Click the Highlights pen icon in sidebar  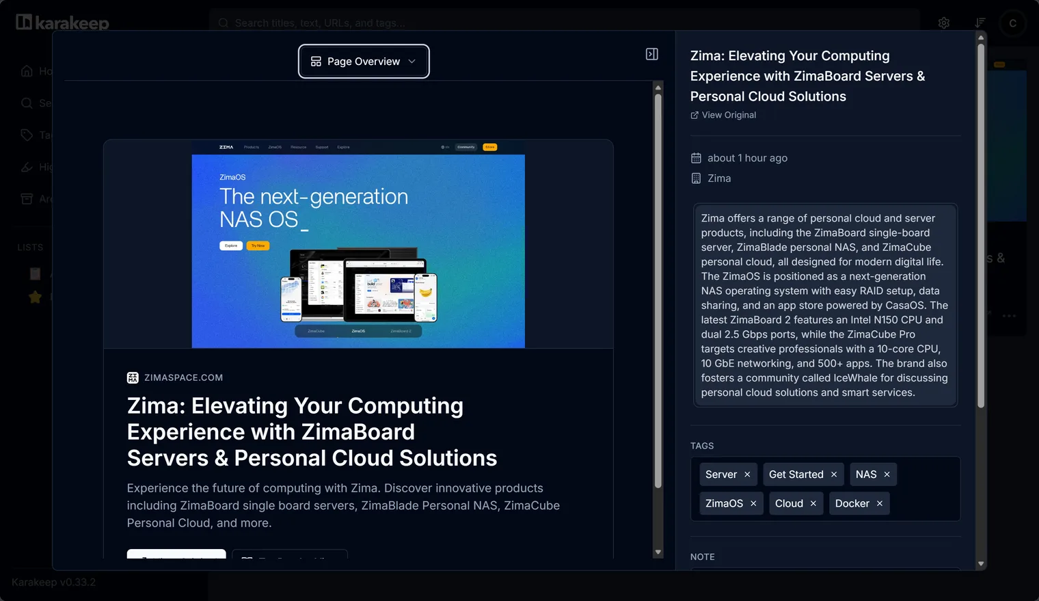[x=27, y=167]
